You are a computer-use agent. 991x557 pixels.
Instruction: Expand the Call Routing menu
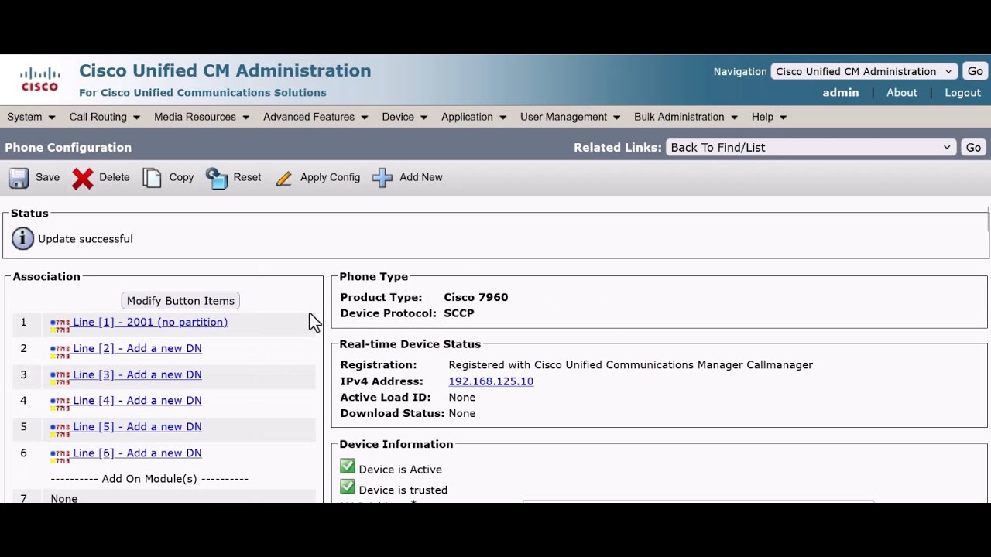point(105,117)
